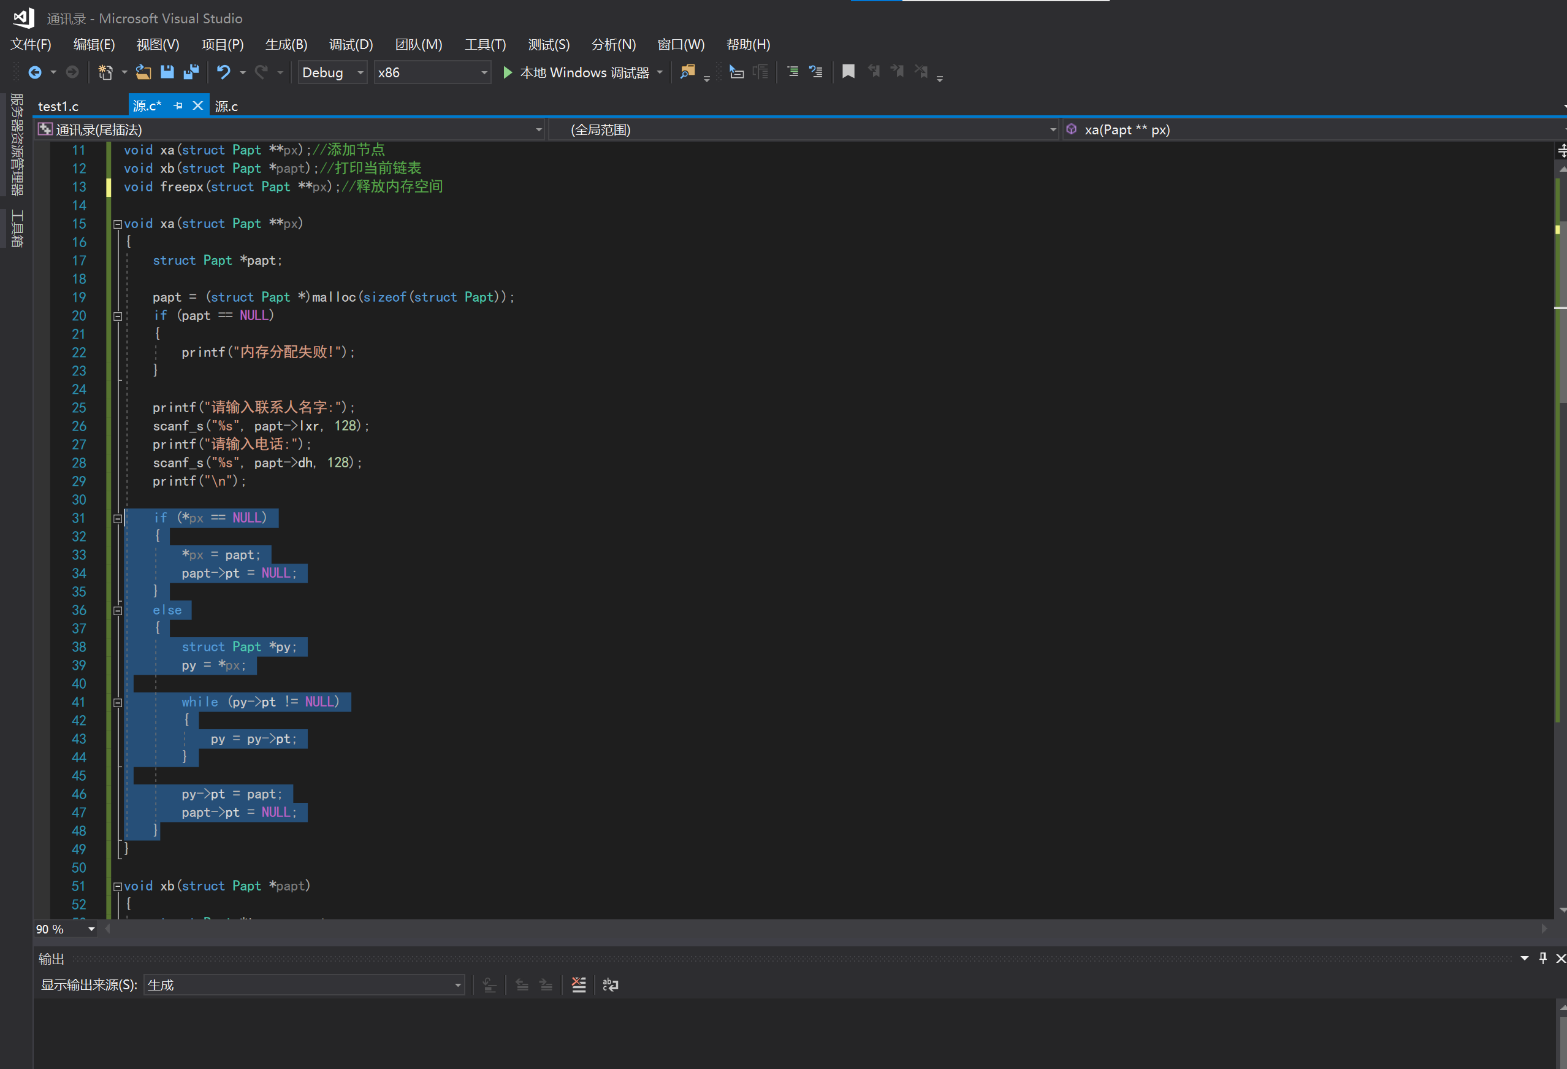Clear all output in Output panel

click(579, 985)
